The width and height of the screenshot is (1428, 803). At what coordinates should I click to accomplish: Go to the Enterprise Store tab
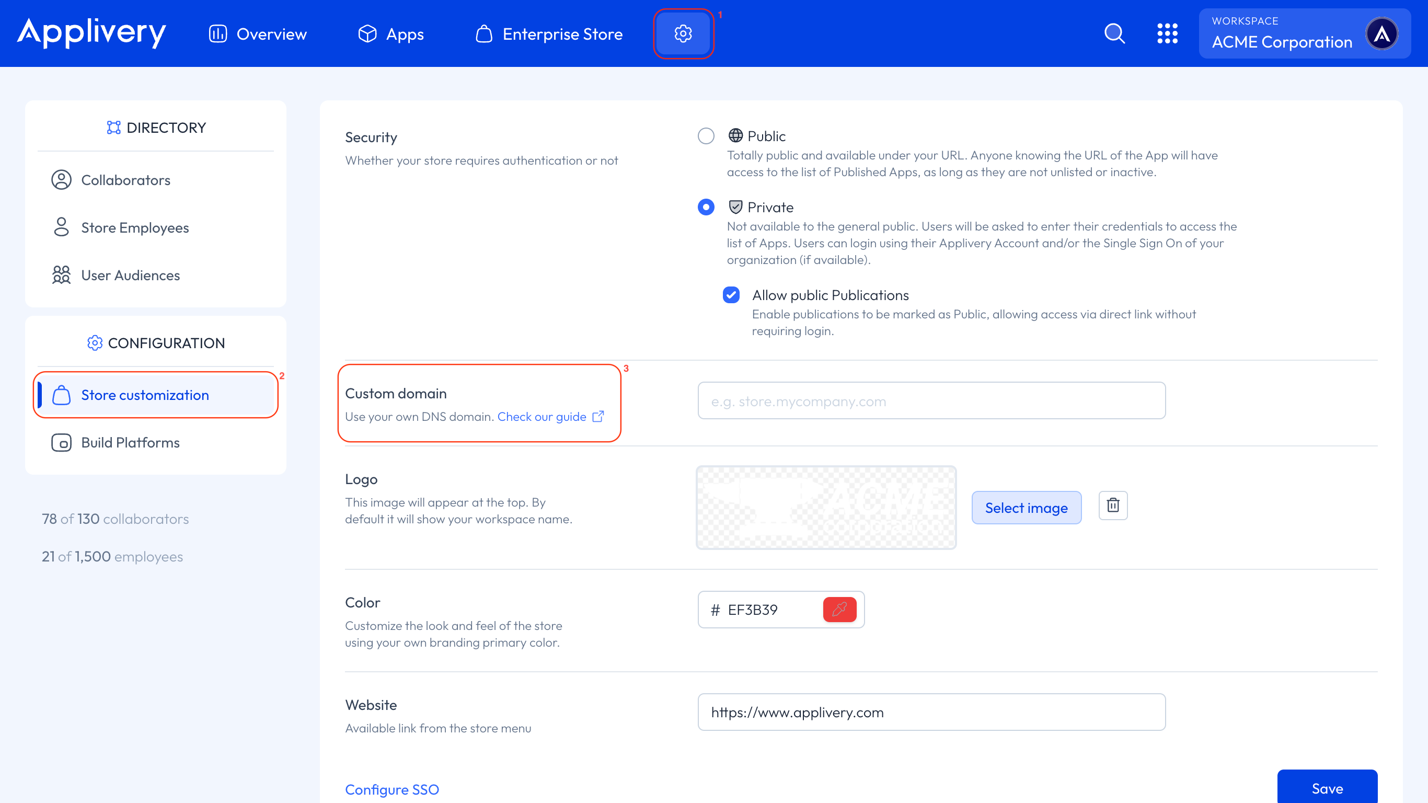549,34
